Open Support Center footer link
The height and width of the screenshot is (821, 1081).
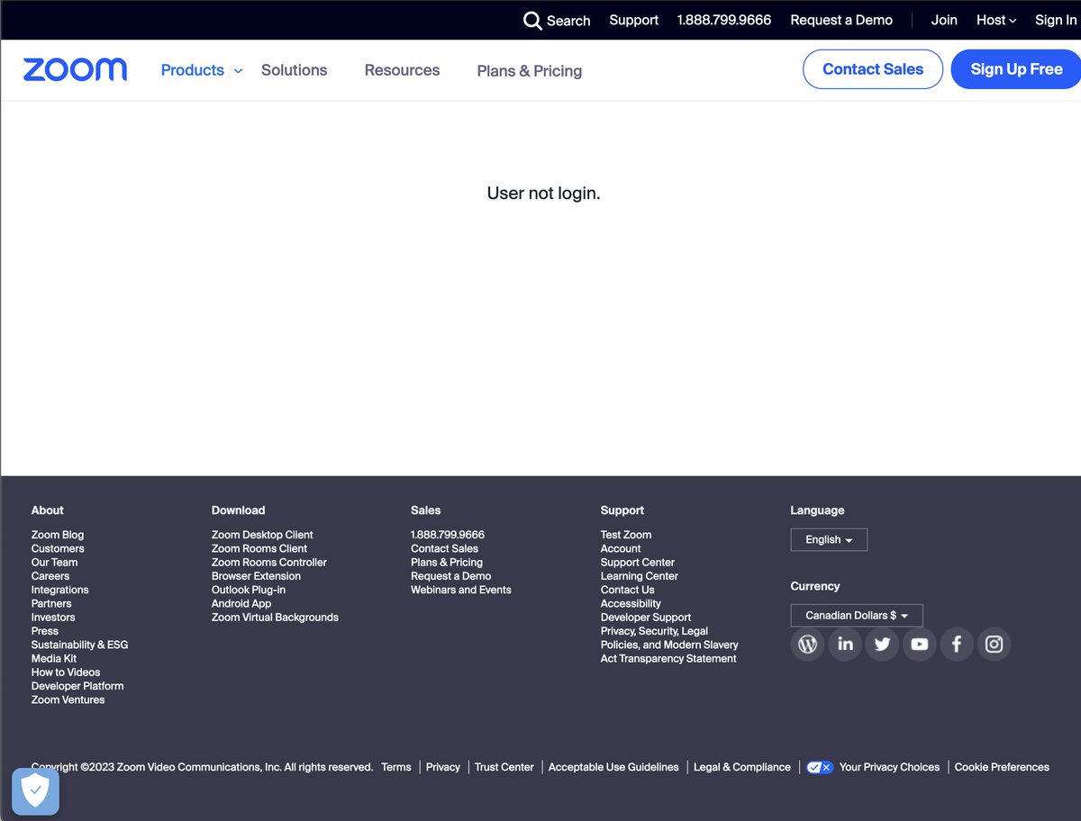point(638,562)
